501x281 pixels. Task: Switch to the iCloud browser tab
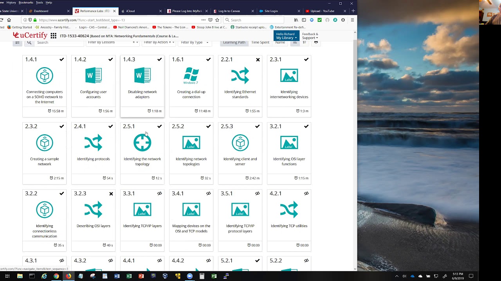click(141, 11)
